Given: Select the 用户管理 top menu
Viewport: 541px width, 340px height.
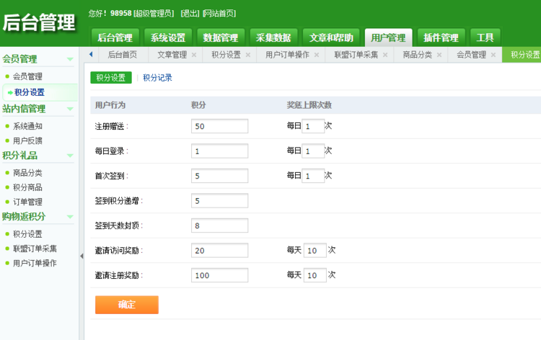Looking at the screenshot, I should pyautogui.click(x=388, y=37).
